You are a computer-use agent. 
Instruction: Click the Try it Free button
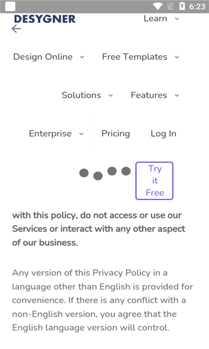154,181
